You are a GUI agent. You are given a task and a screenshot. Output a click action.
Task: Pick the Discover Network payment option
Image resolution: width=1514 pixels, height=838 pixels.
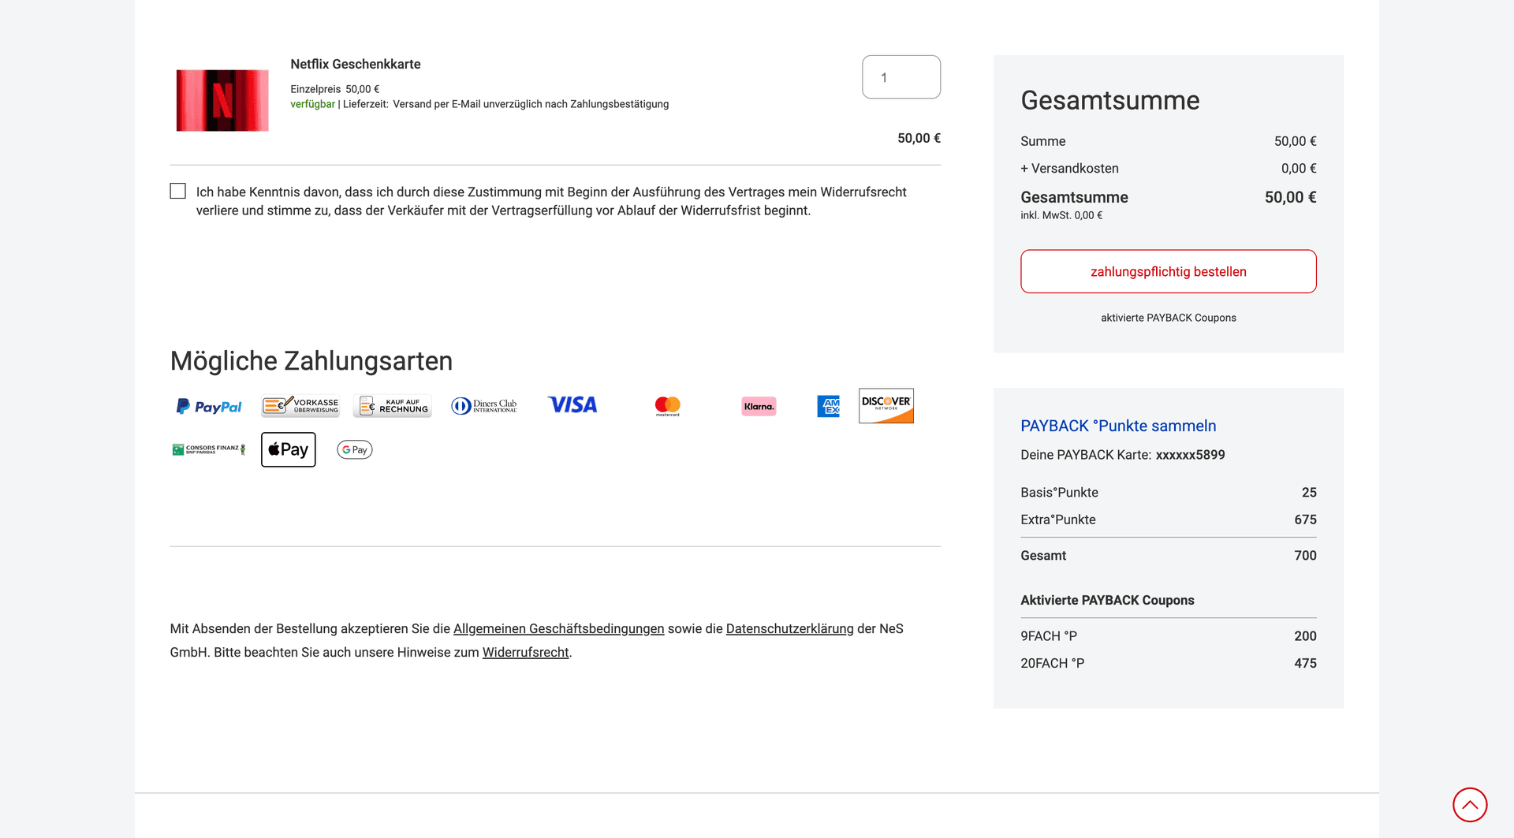pos(886,405)
